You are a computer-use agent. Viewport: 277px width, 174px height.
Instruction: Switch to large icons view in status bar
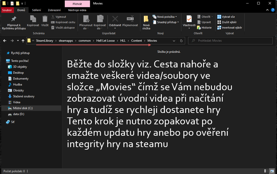[272, 171]
